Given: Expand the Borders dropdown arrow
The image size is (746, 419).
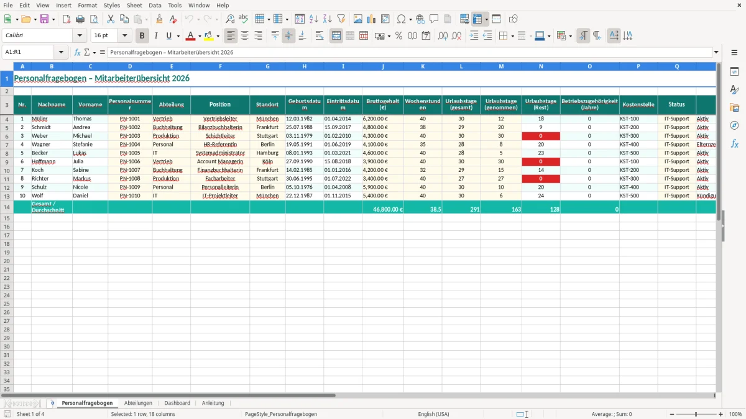Looking at the screenshot, I should pyautogui.click(x=512, y=36).
